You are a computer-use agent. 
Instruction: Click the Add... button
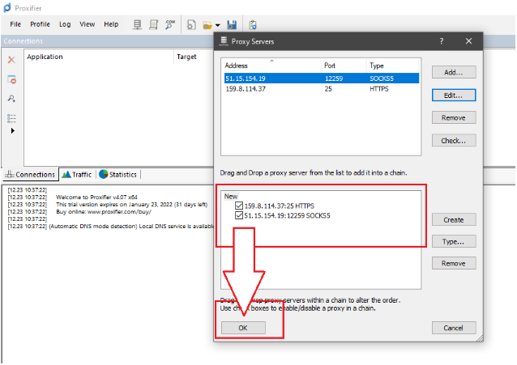click(x=454, y=72)
